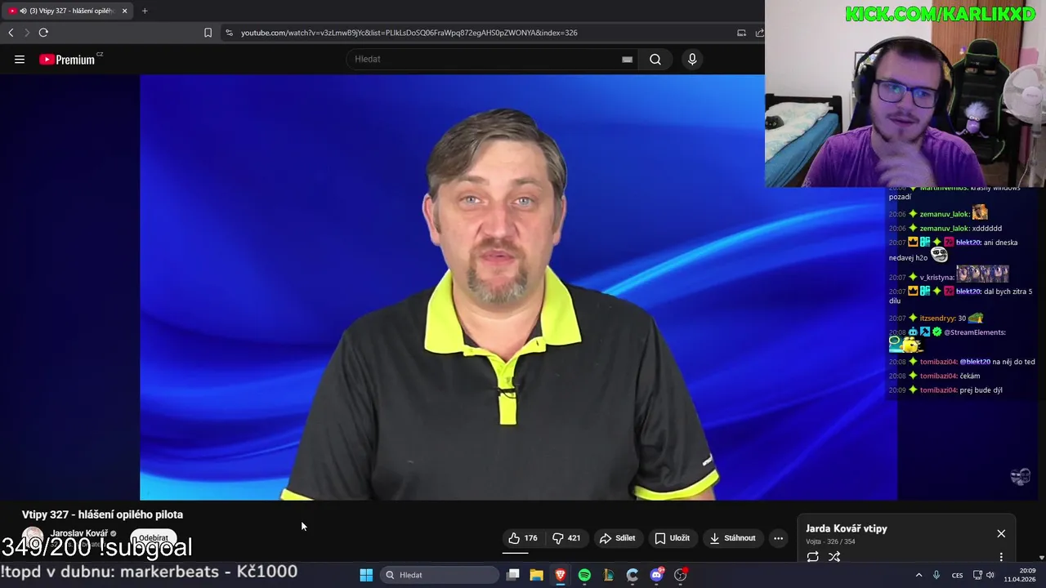This screenshot has width=1046, height=588.
Task: Open the YouTube hamburger guide menu
Action: pyautogui.click(x=20, y=59)
